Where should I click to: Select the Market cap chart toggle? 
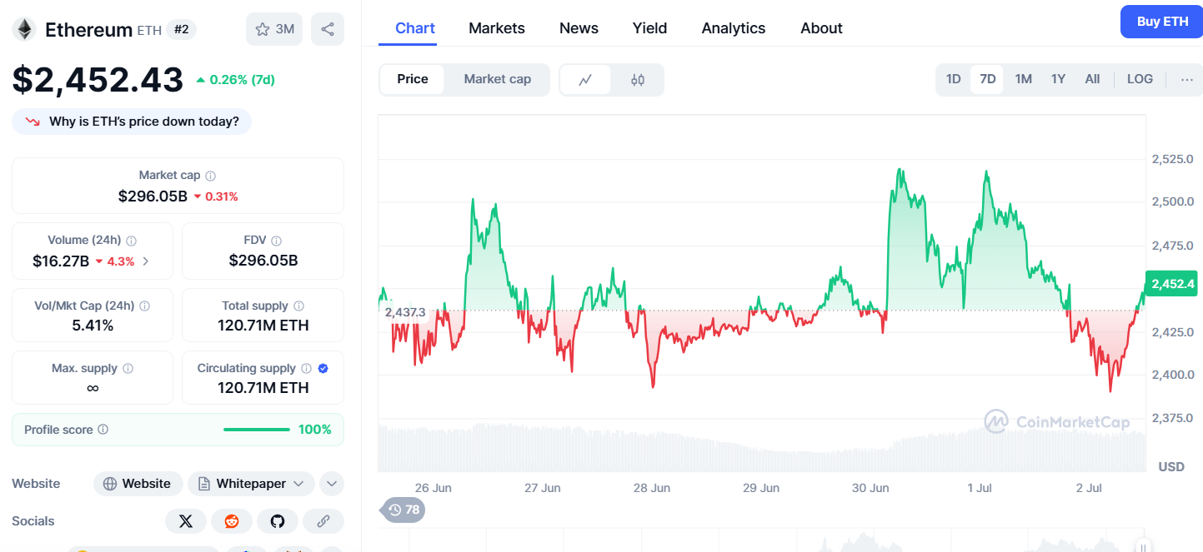pyautogui.click(x=498, y=79)
